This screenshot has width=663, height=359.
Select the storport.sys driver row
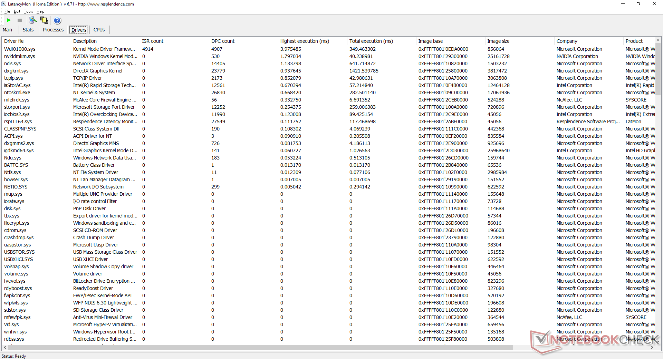[328, 107]
